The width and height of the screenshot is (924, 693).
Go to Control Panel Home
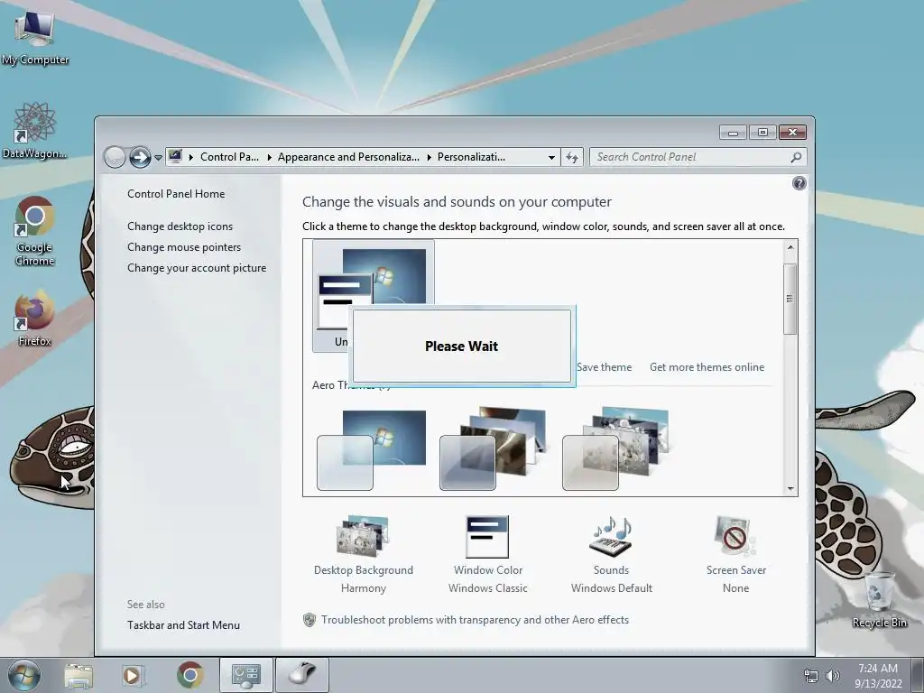176,193
